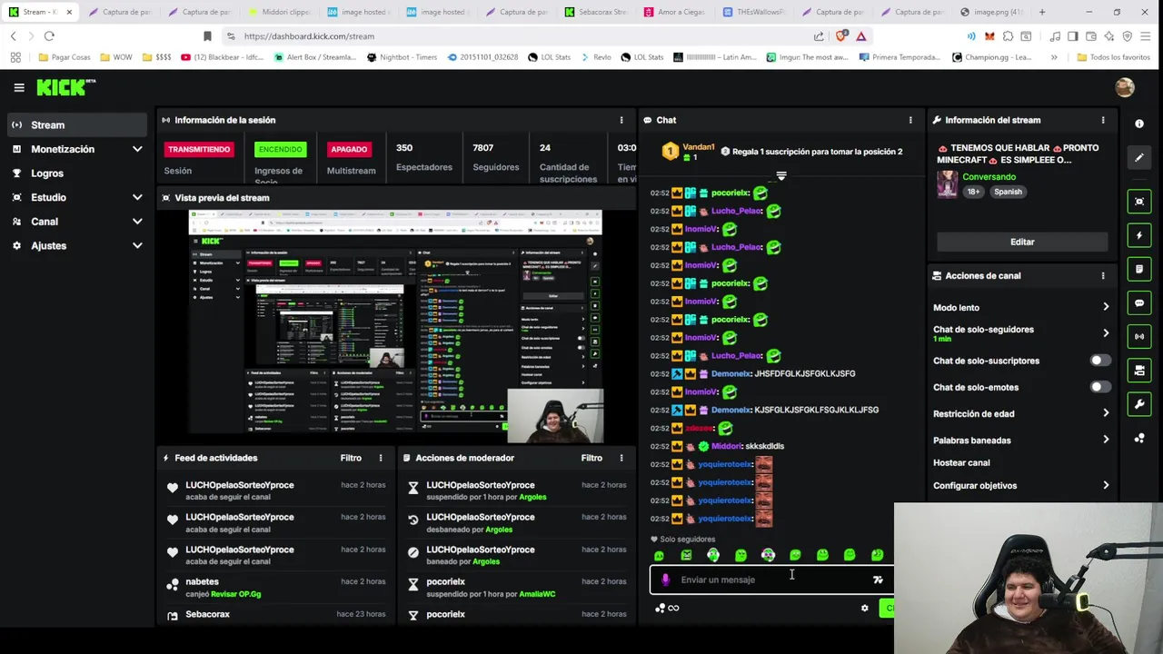
Task: Click the chat collapse icon under the gift banner
Action: click(781, 175)
